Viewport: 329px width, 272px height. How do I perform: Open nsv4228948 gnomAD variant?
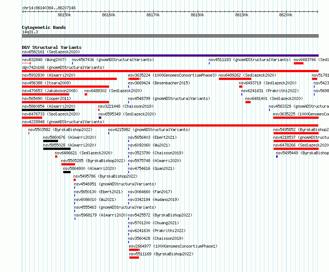point(63,122)
